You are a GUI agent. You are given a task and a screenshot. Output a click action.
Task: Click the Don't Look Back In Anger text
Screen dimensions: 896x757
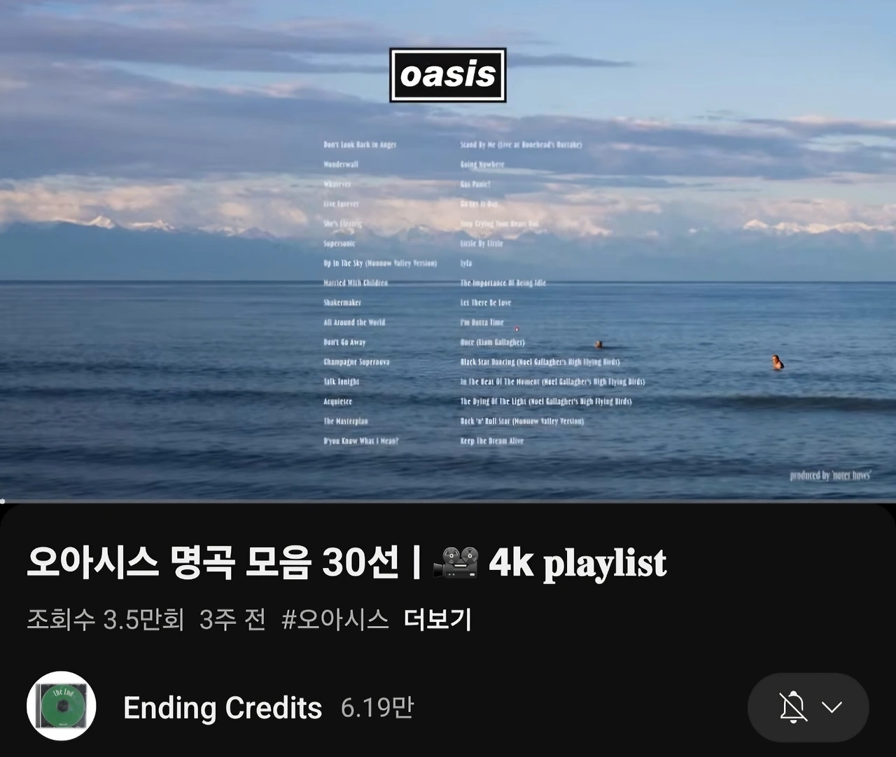coord(360,145)
